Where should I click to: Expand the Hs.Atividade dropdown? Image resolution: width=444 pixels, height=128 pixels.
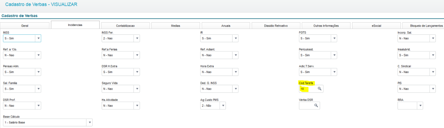137,106
